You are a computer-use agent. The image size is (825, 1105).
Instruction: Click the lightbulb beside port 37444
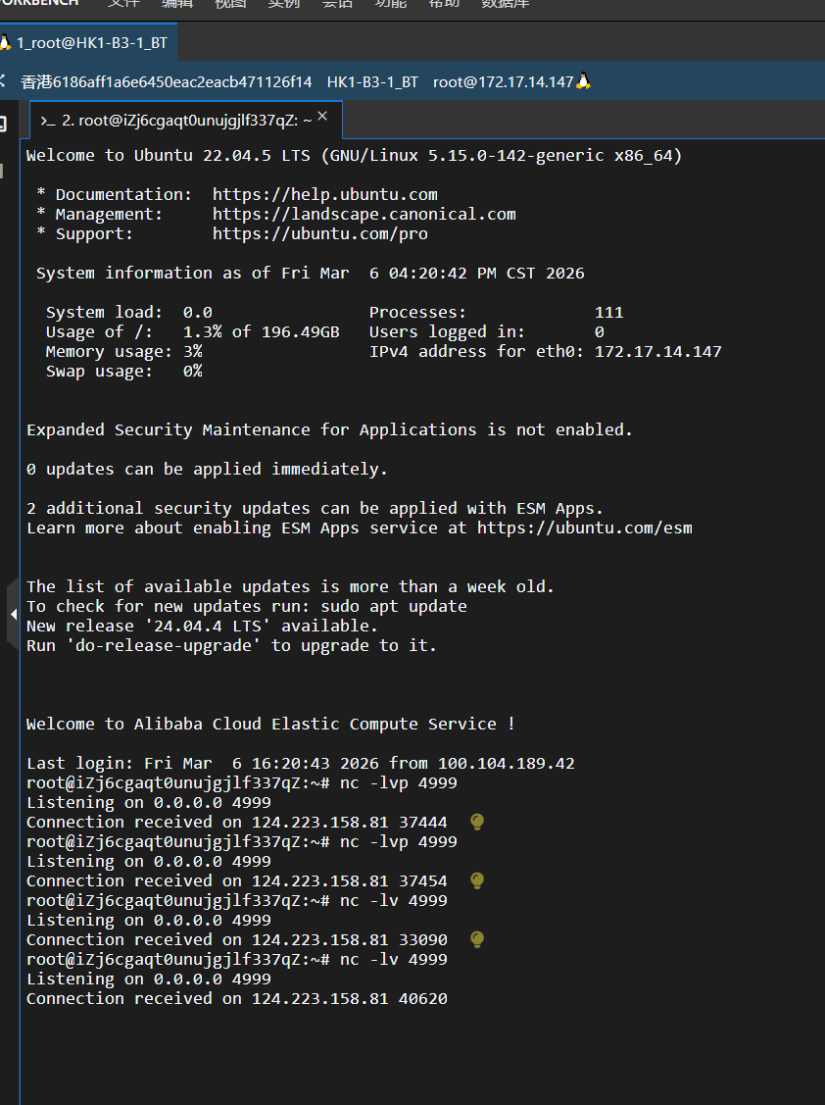pos(477,822)
